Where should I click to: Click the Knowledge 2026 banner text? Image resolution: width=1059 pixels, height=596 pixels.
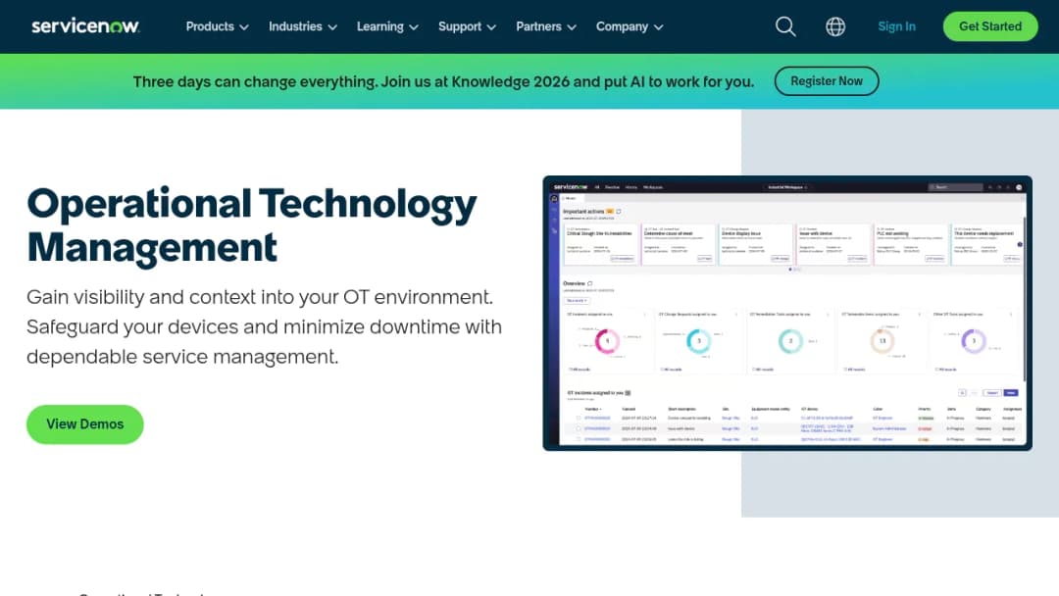[443, 81]
